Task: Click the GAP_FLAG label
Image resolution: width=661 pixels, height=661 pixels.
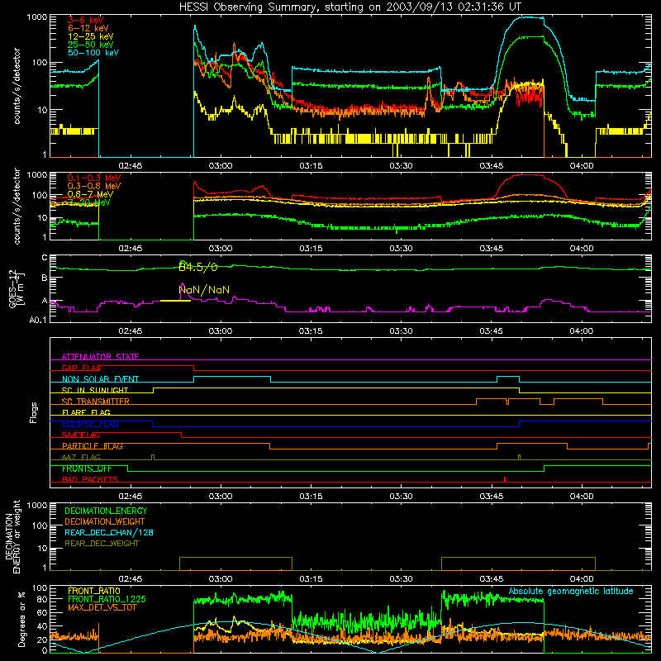Action: [81, 368]
